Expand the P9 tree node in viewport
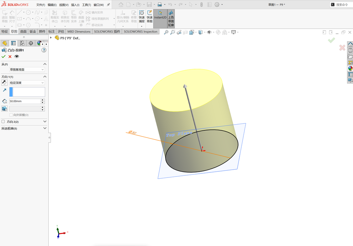This screenshot has width=353, height=246. (51, 38)
